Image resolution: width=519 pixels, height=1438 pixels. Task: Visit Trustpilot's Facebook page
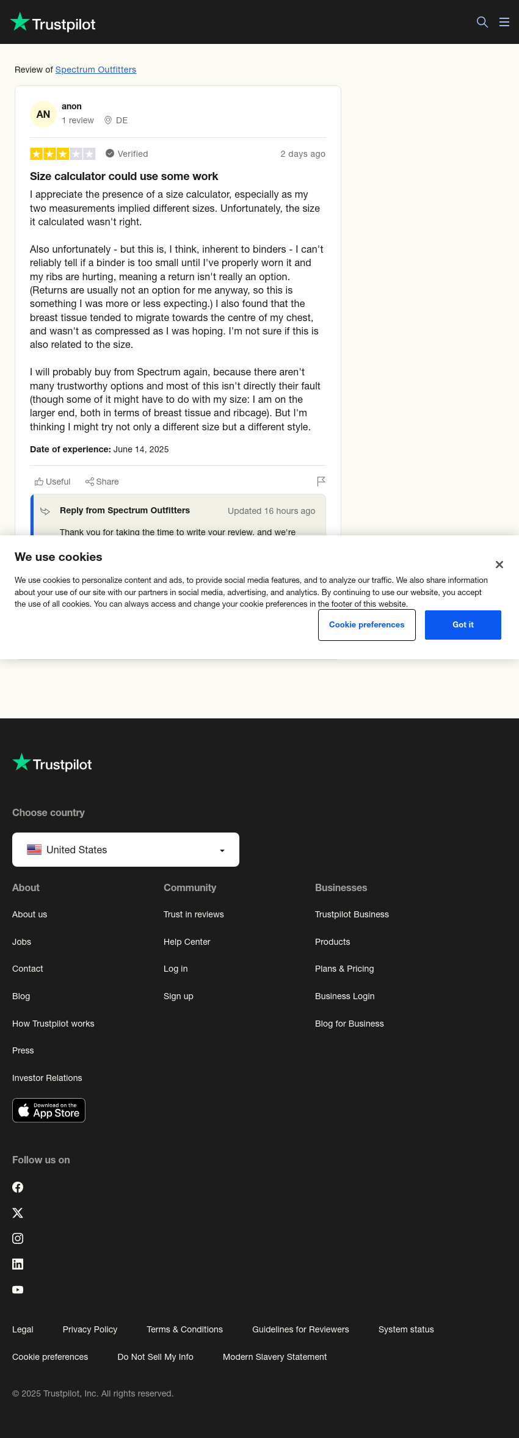click(x=18, y=1187)
